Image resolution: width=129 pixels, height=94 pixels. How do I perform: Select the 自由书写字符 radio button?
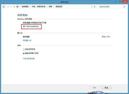point(24,49)
